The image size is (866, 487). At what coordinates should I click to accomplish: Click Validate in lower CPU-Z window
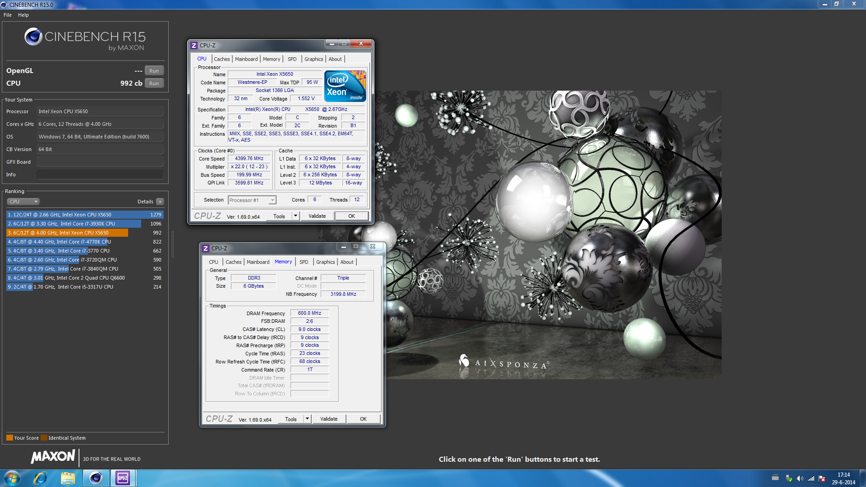pyautogui.click(x=329, y=419)
